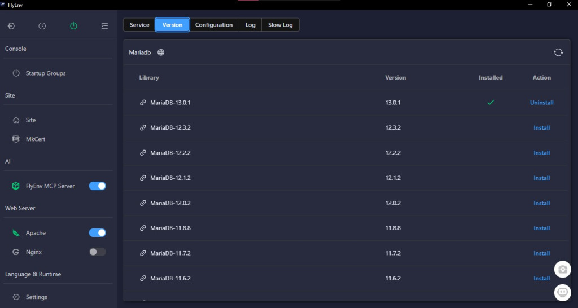Viewport: 578px width, 308px height.
Task: Select the Nginx label in sidebar
Action: 33,252
